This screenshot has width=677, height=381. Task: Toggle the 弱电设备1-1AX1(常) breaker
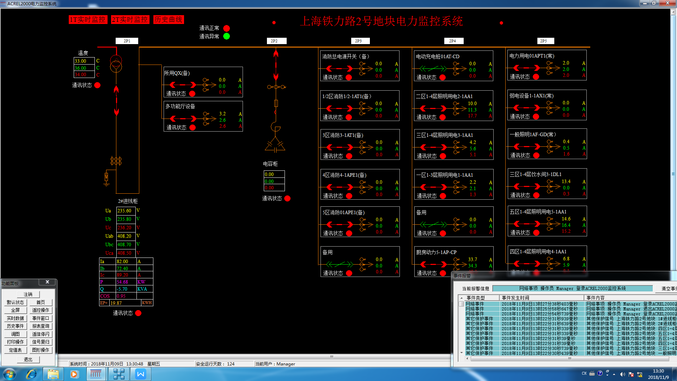(x=527, y=108)
